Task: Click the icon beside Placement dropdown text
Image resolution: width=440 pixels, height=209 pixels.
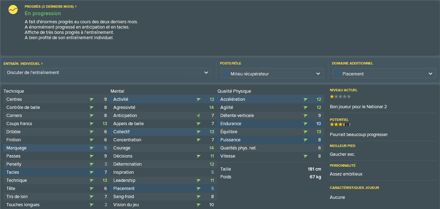Action: [338, 74]
